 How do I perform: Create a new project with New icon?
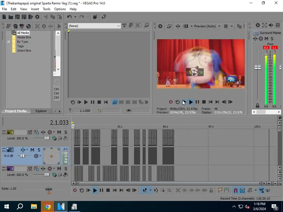(x=4, y=17)
